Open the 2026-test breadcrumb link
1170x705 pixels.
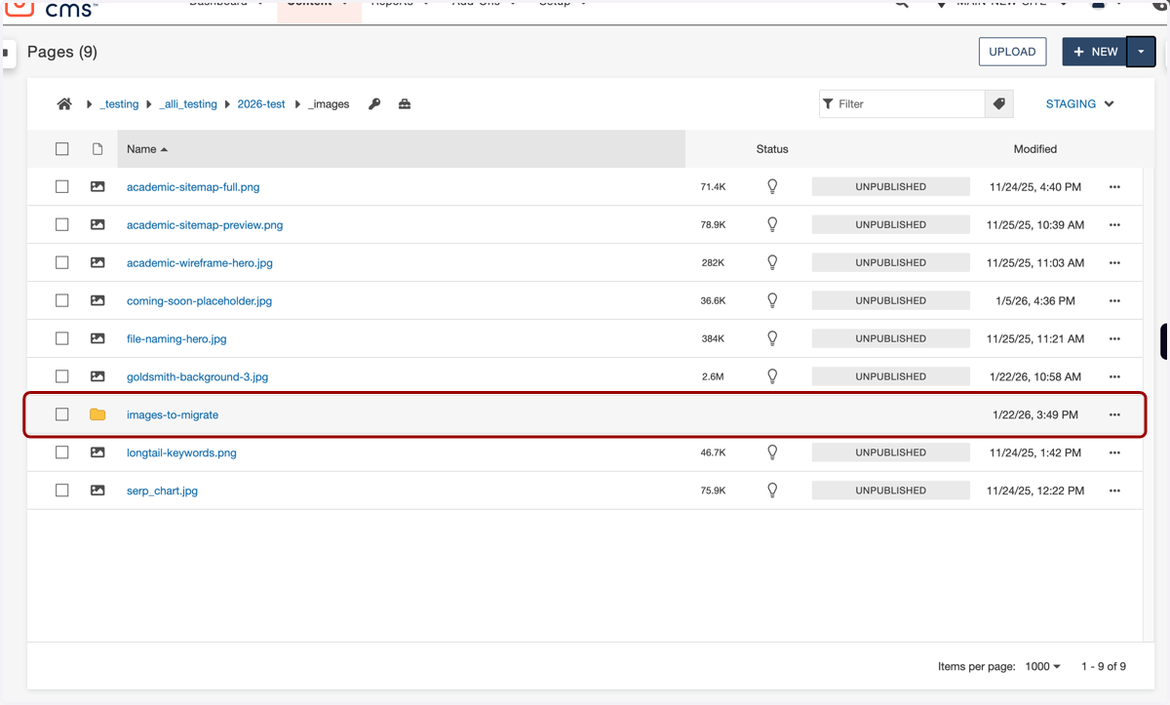pyautogui.click(x=261, y=104)
